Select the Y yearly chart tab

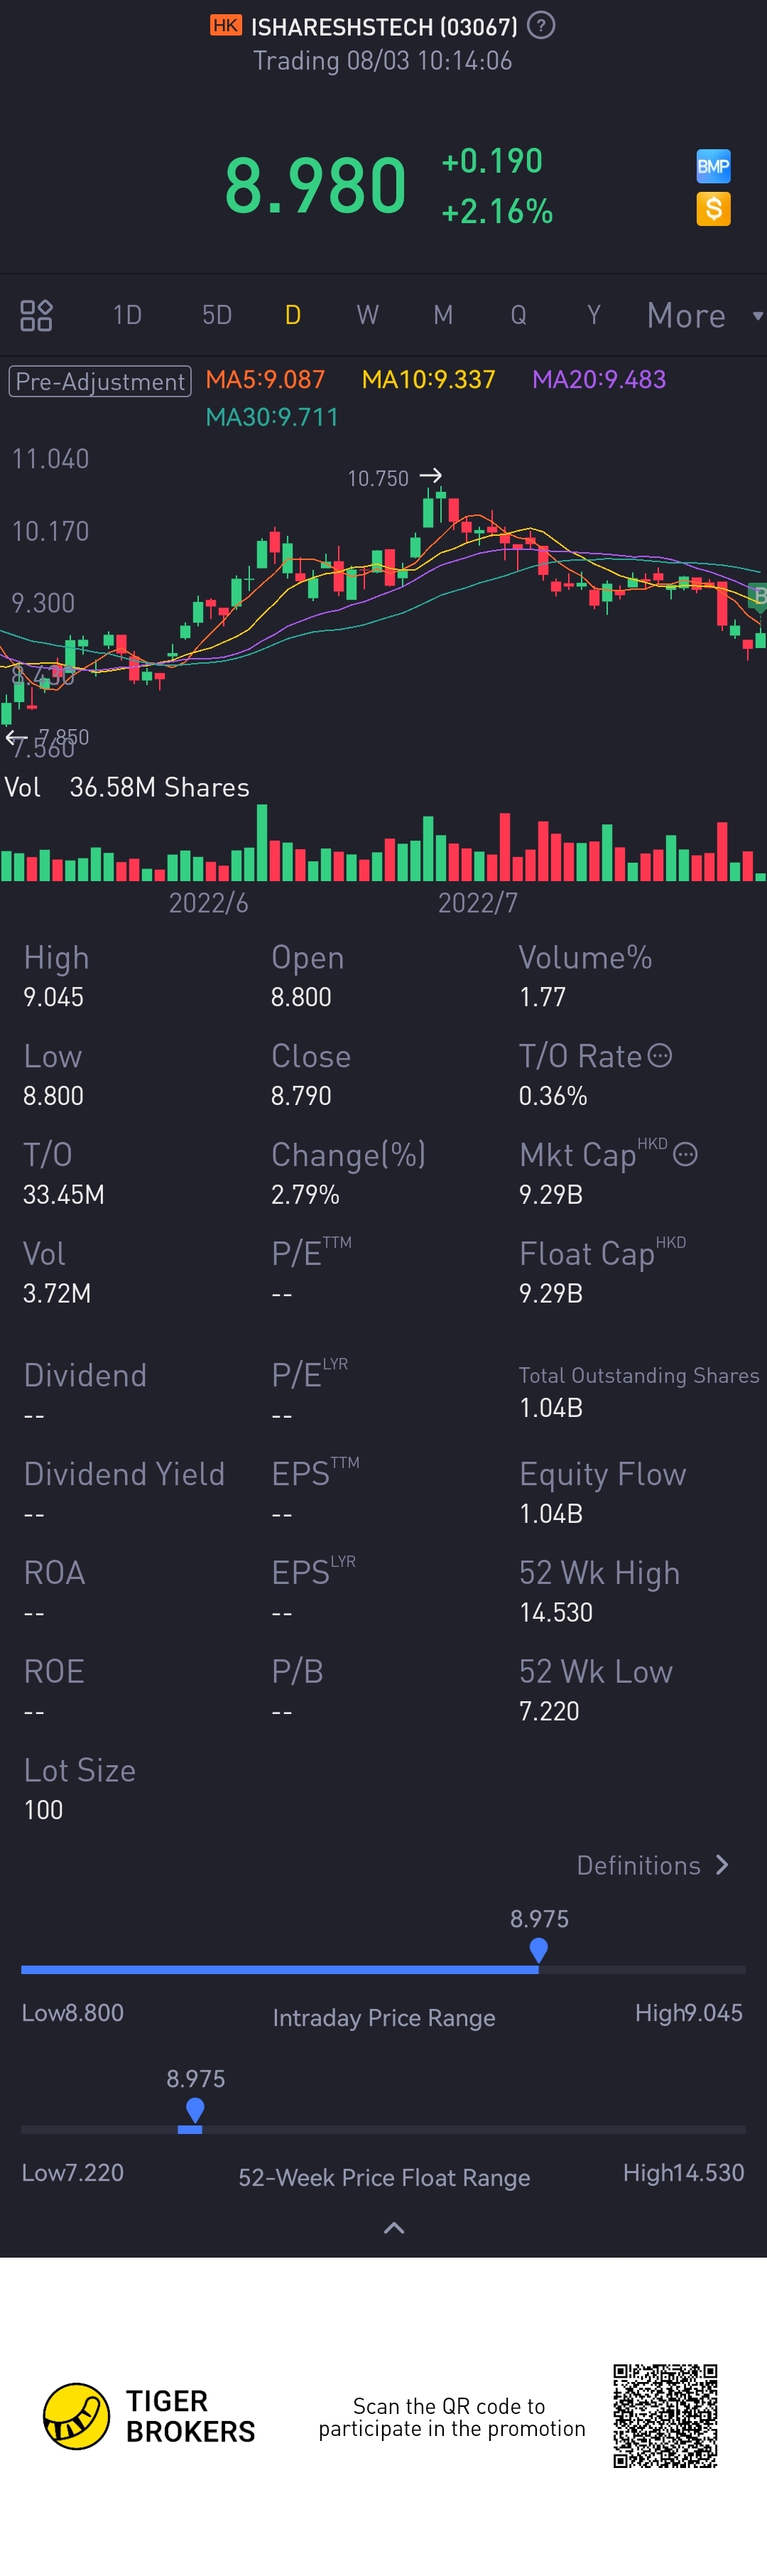click(593, 315)
